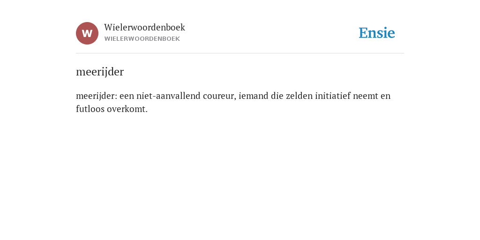Click the grey uppercase WIELERWOORDENBOEK label
The height and width of the screenshot is (240, 480).
tap(142, 39)
